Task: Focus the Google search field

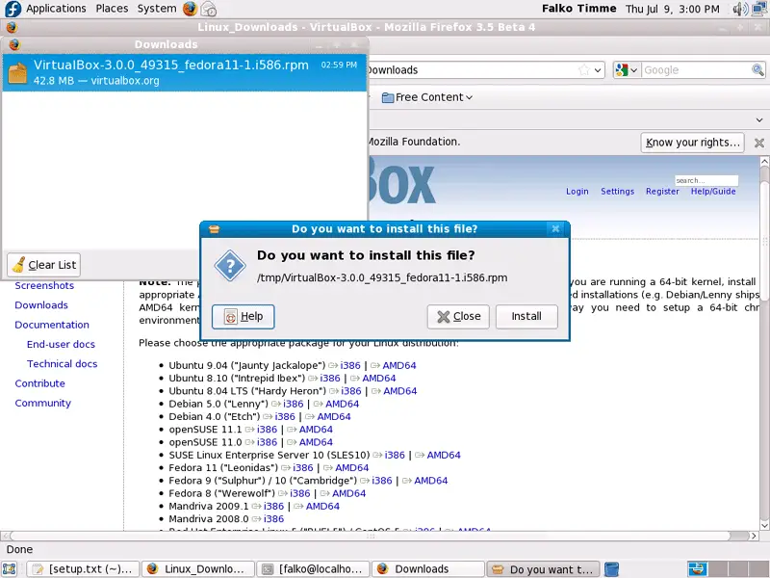Action: tap(696, 70)
